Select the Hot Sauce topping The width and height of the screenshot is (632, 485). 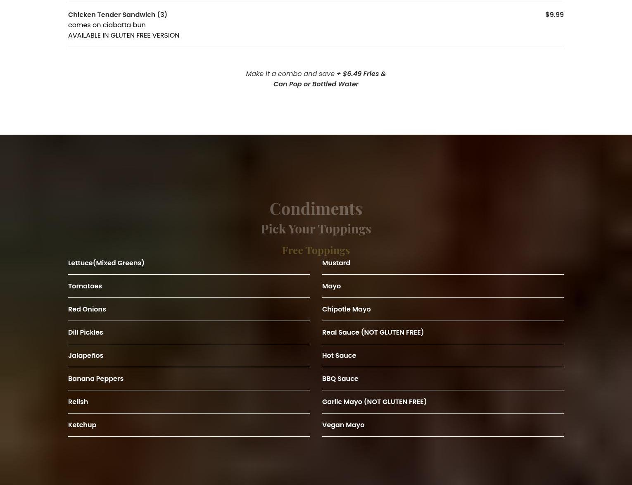pos(339,356)
